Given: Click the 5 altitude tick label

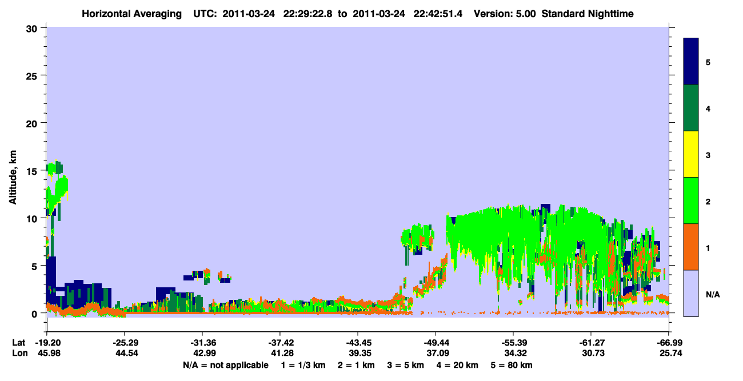Looking at the screenshot, I should (x=35, y=266).
